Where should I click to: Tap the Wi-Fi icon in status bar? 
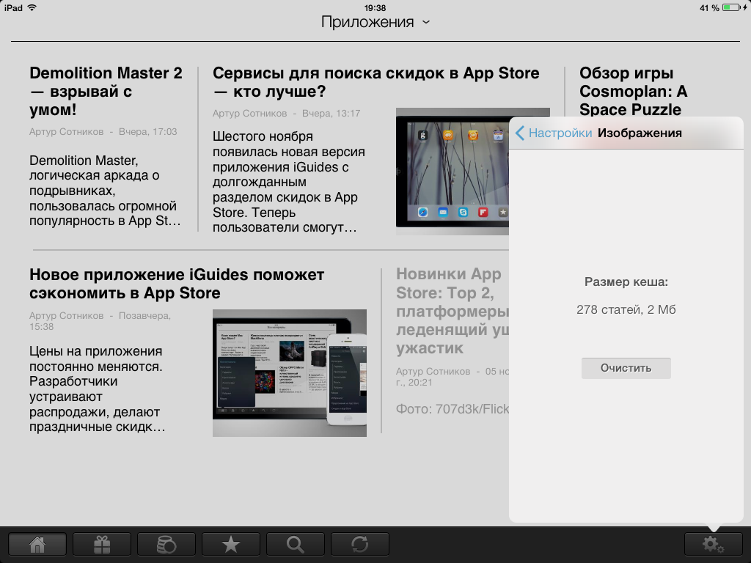(x=32, y=7)
